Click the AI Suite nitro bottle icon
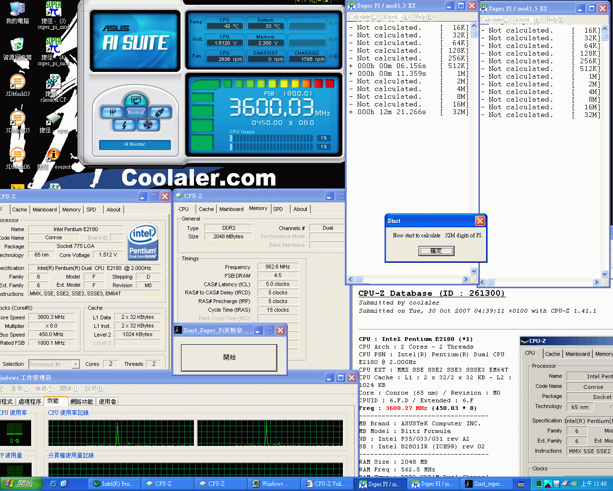 pos(160,112)
